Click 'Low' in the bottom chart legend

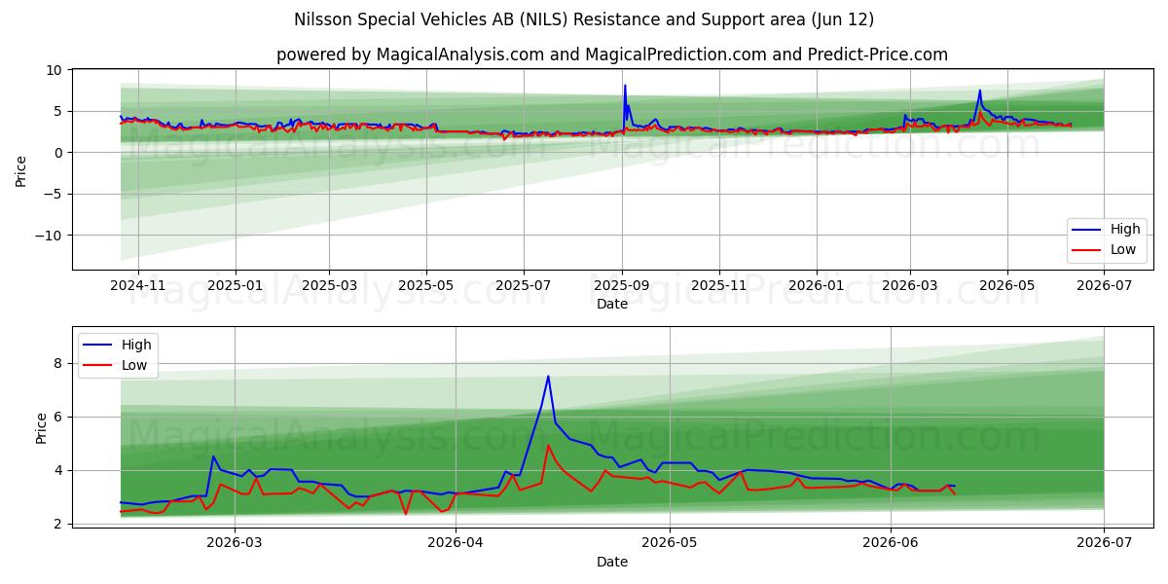point(135,365)
